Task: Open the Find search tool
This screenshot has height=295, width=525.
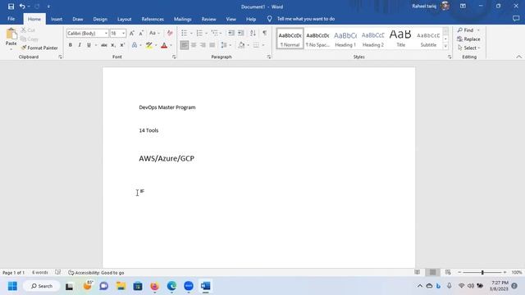Action: coord(466,30)
